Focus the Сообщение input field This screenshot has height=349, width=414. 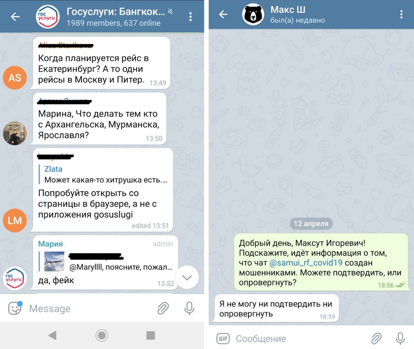coord(301,338)
